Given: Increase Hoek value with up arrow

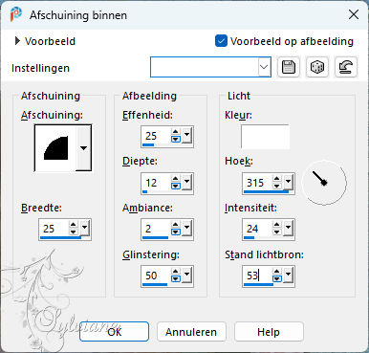Looking at the screenshot, I should click(277, 179).
